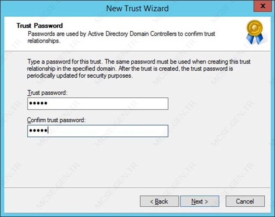Click the separator line above the buttons

(137, 188)
